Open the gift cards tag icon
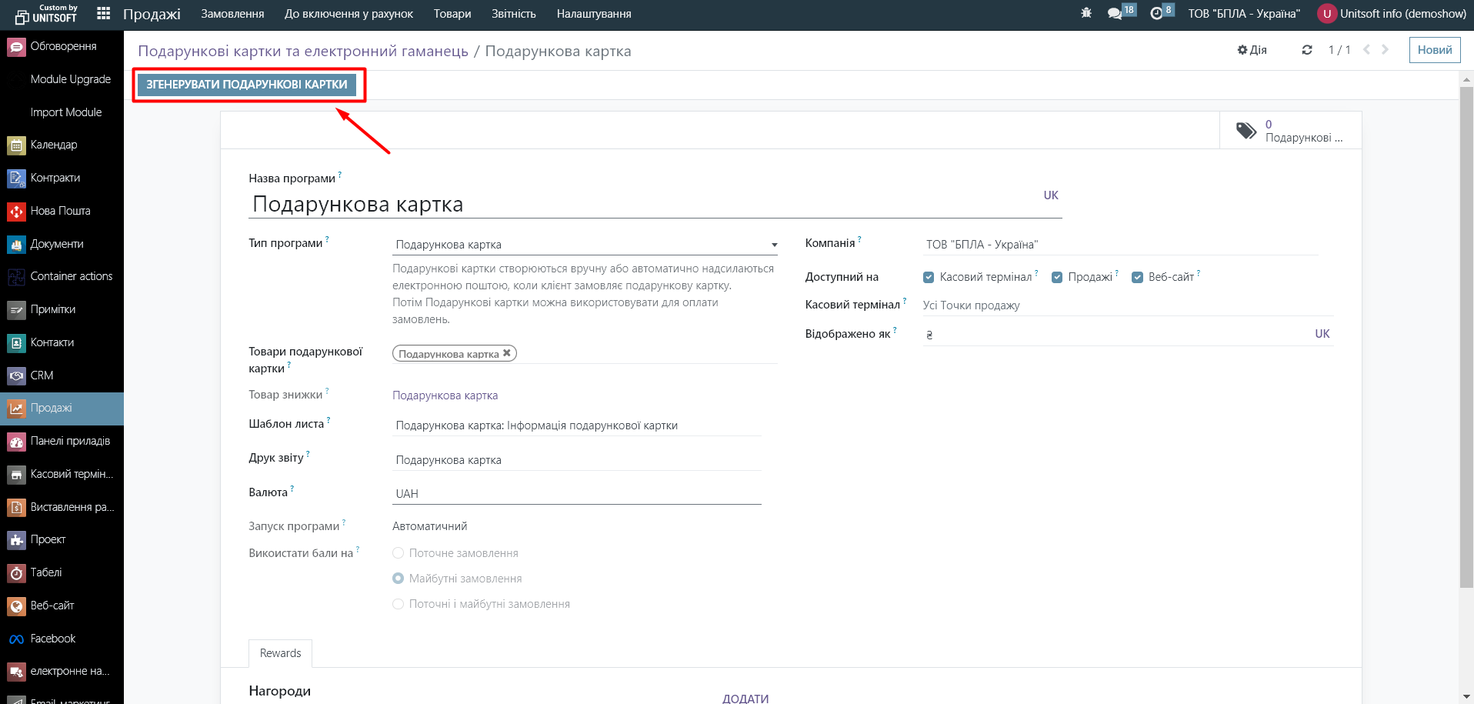The height and width of the screenshot is (704, 1474). [1246, 131]
